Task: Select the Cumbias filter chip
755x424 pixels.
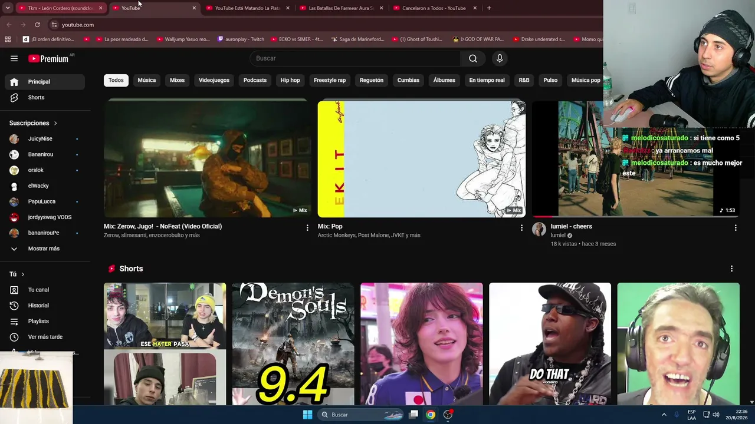Action: (408, 80)
